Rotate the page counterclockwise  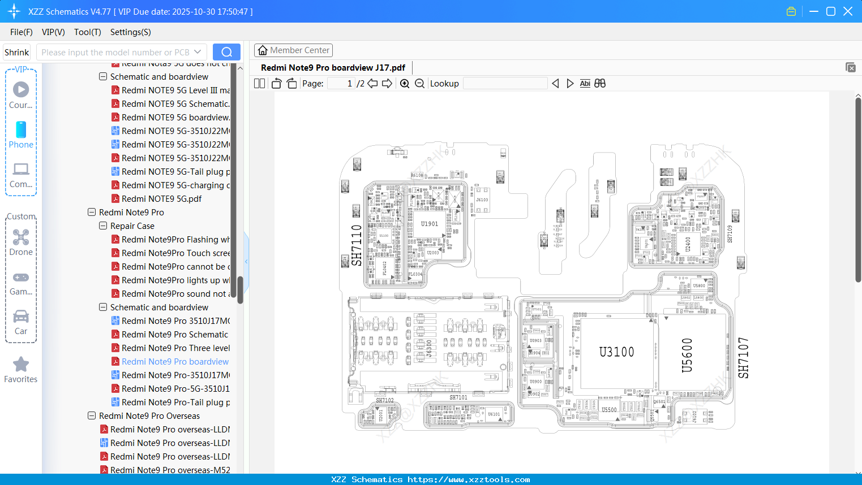pos(276,84)
